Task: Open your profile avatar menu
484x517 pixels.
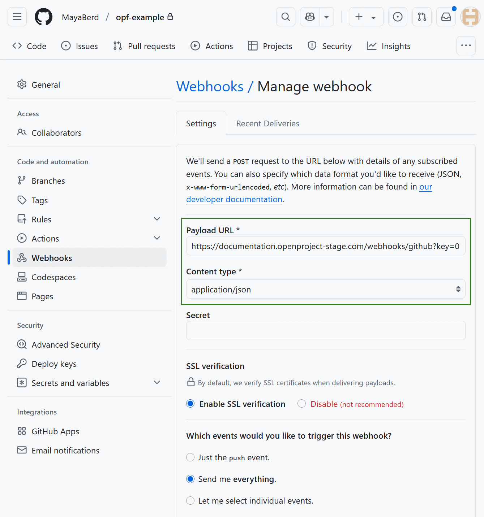Action: [470, 17]
